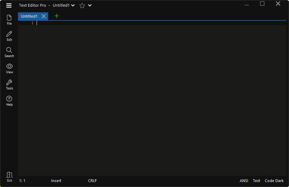The width and height of the screenshot is (289, 187).
Task: Open the Edit sidebar menu
Action: pos(9,36)
